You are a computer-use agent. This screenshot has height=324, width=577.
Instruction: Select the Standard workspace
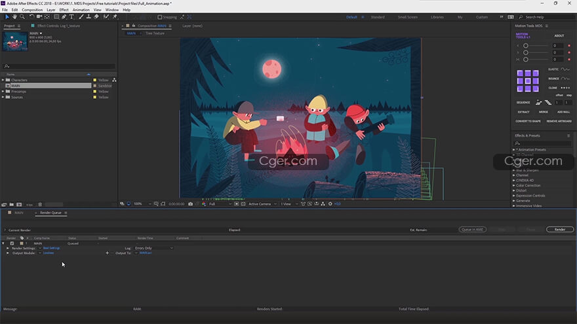378,17
